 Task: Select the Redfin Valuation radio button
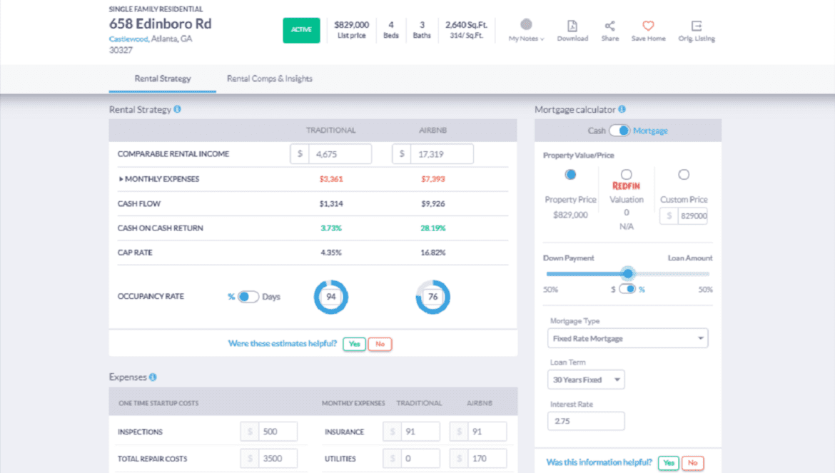pyautogui.click(x=627, y=174)
